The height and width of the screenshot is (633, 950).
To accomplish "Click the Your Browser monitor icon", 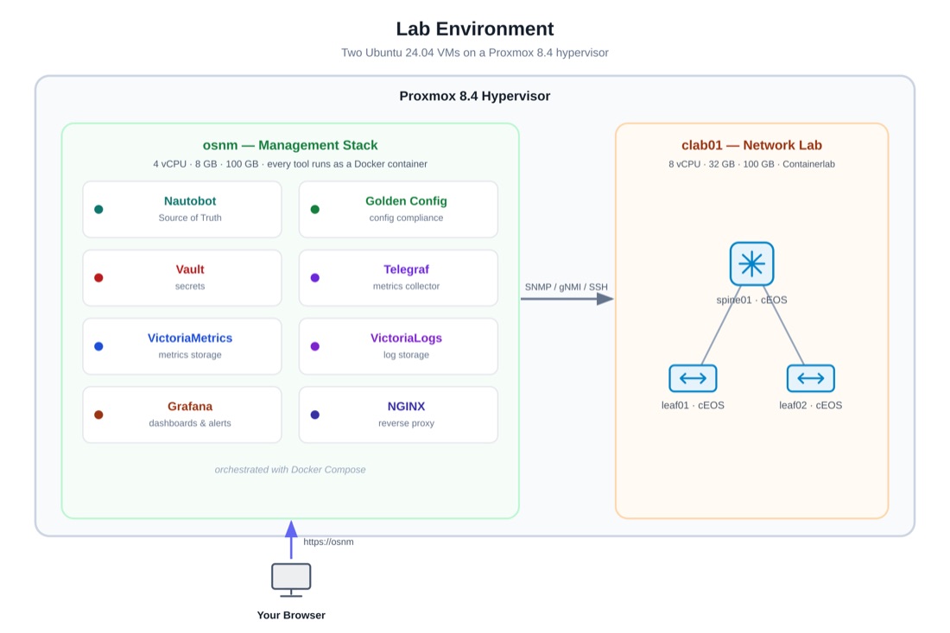I will (291, 579).
